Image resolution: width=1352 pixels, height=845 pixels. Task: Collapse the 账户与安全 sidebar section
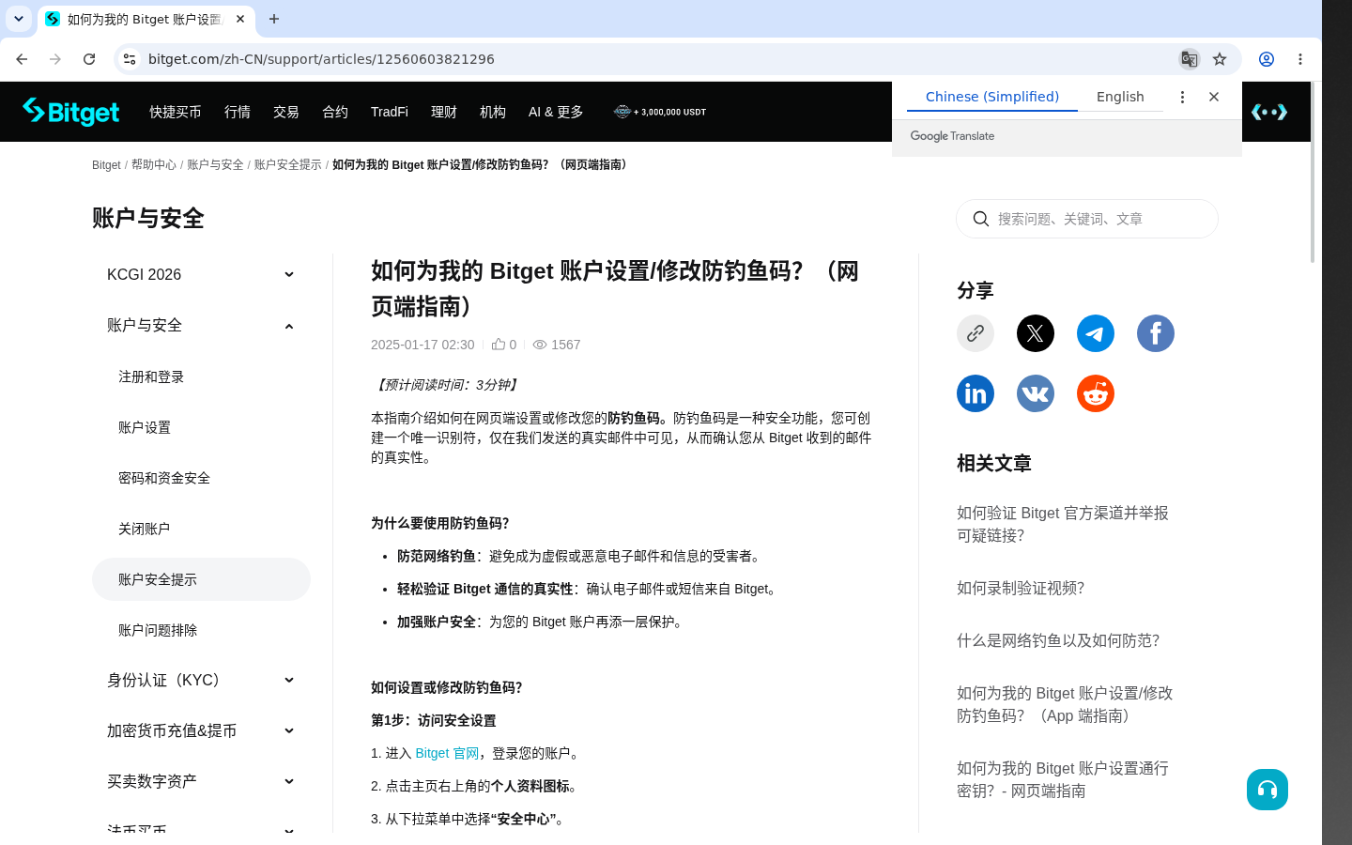tap(201, 325)
